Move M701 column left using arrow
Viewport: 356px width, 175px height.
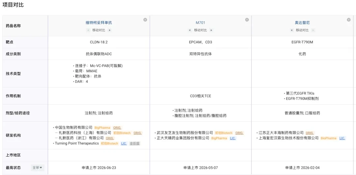coord(190,30)
